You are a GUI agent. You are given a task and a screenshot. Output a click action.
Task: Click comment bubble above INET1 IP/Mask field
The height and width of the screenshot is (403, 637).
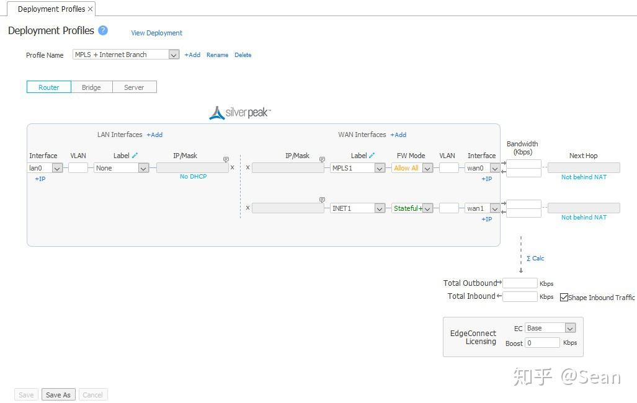pyautogui.click(x=322, y=200)
